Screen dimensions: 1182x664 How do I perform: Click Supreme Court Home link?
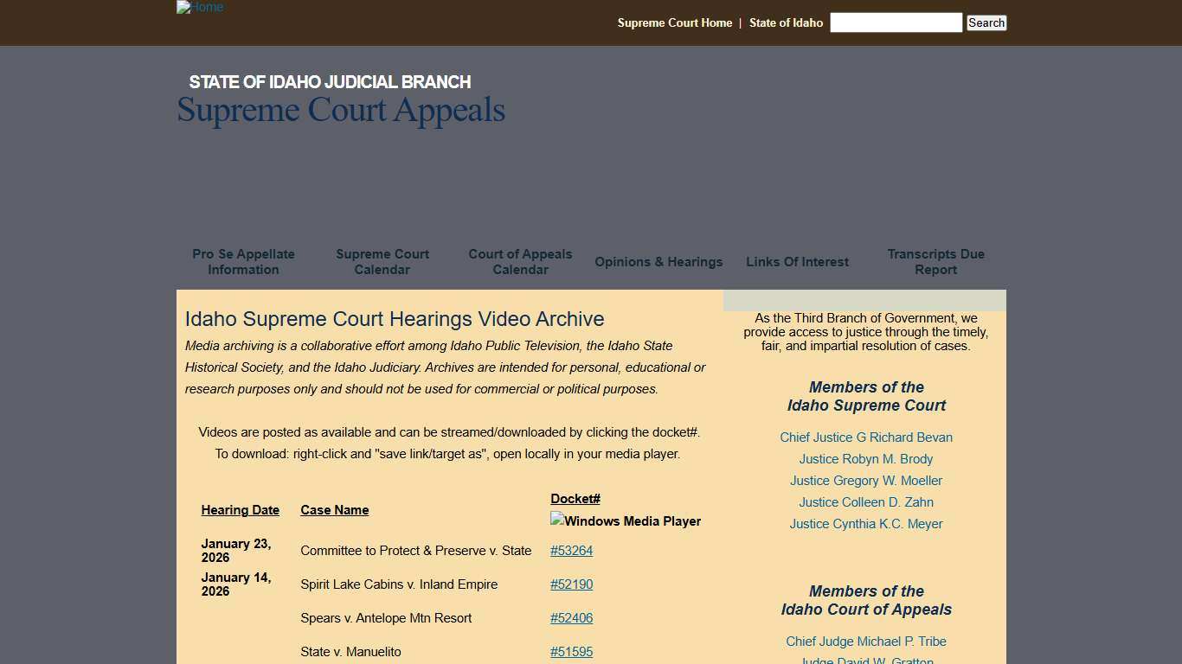tap(674, 22)
